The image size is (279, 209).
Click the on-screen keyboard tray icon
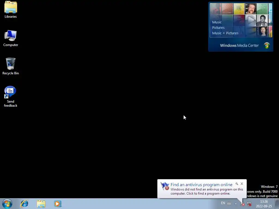[229, 204]
